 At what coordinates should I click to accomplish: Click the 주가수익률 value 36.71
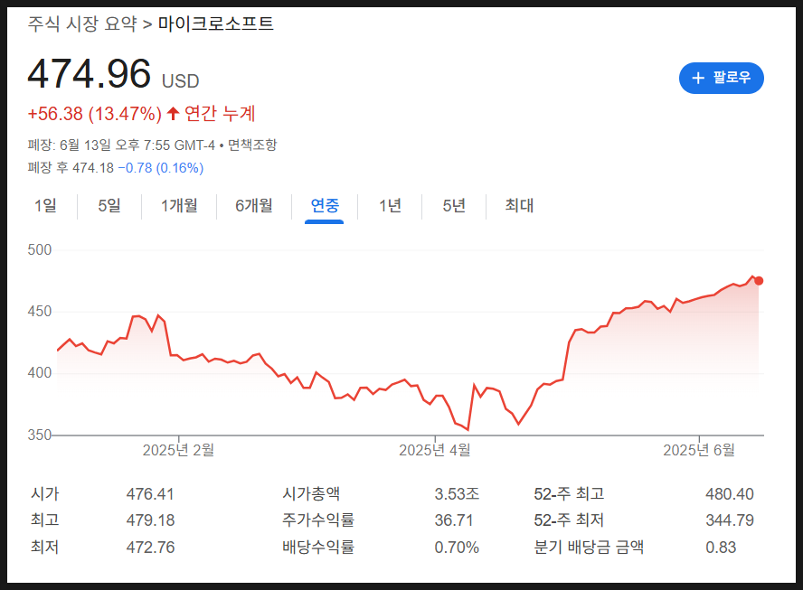(454, 520)
